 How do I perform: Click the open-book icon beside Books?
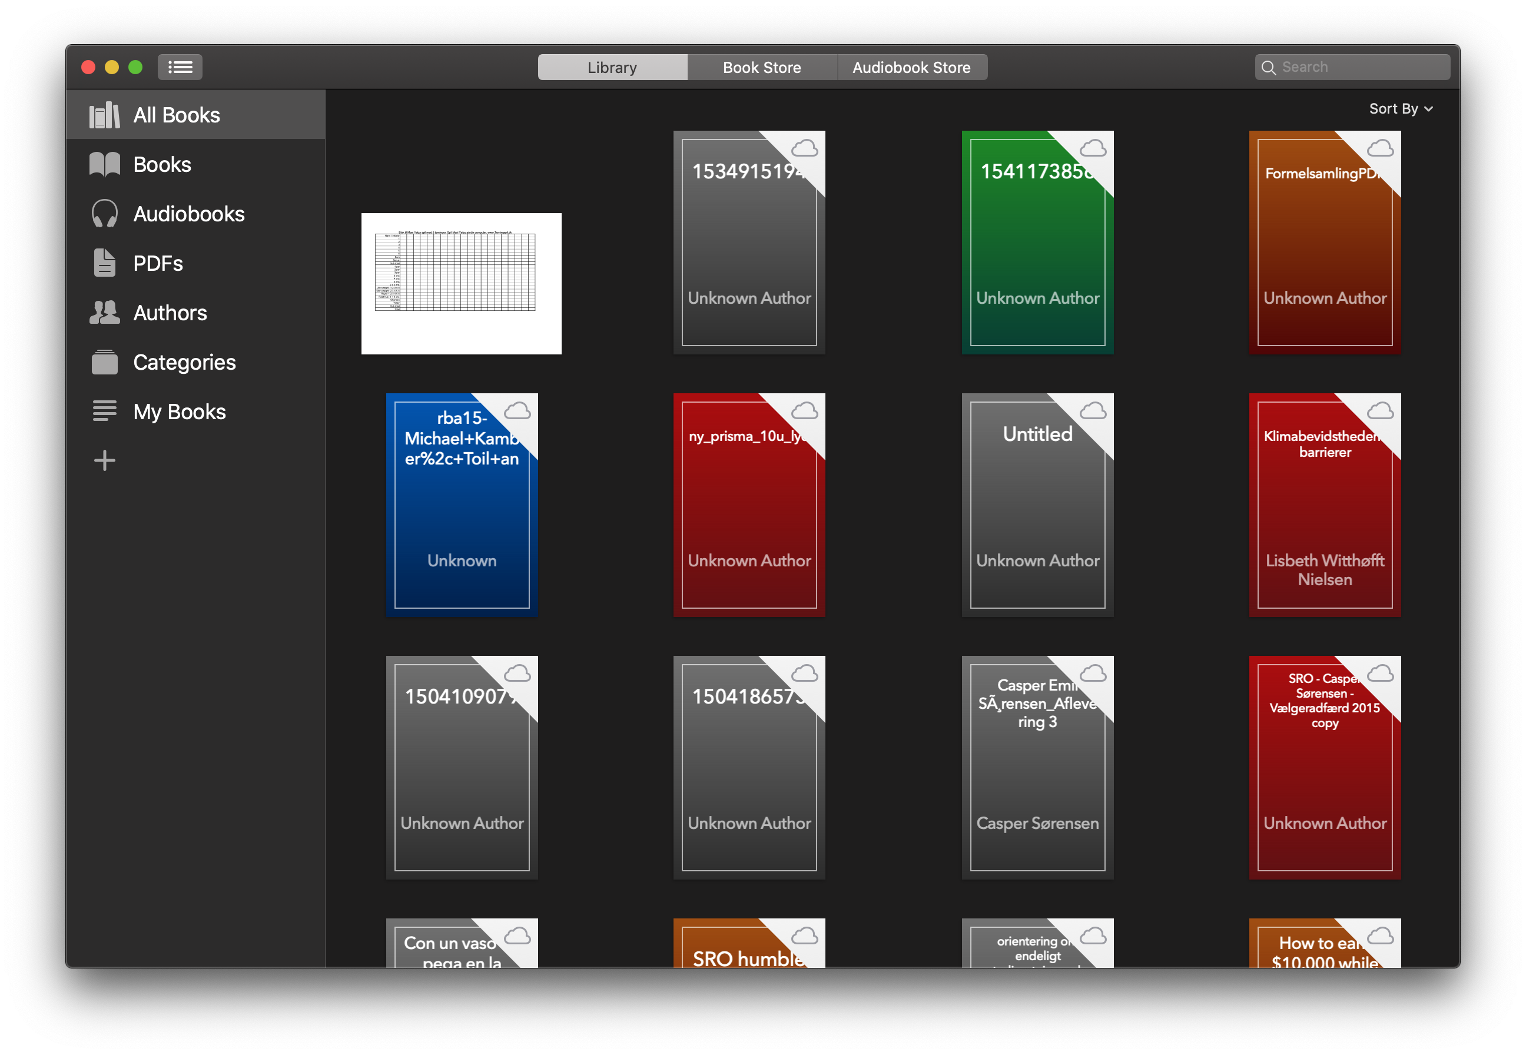point(104,165)
